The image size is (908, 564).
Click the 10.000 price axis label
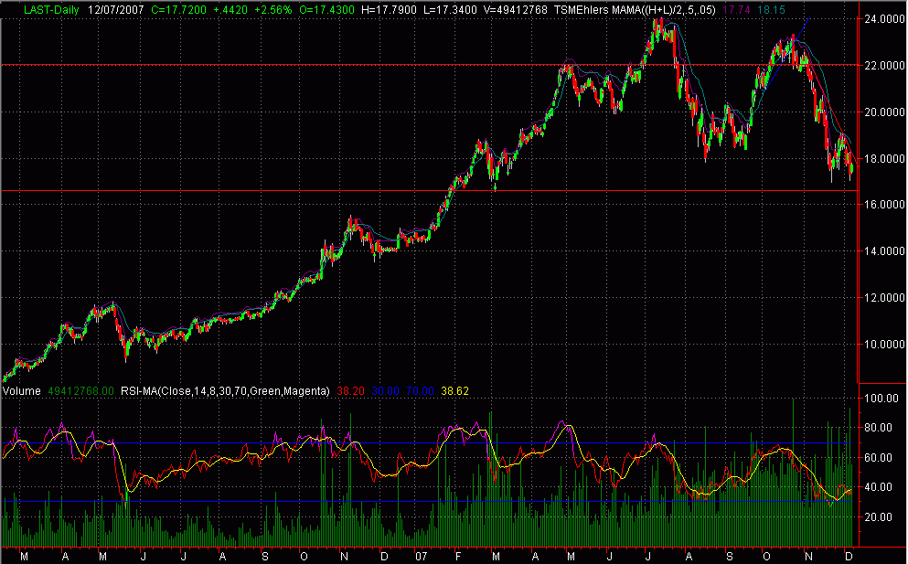click(x=881, y=345)
